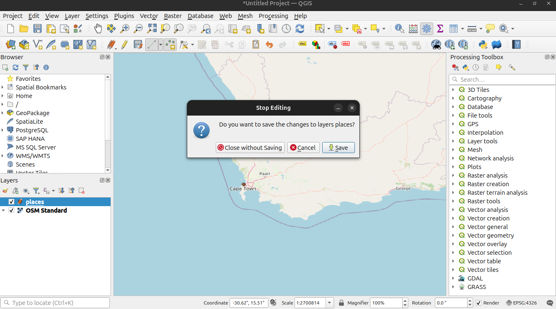Click the Toggle Editing pencil icon
The image size is (556, 309).
[124, 44]
